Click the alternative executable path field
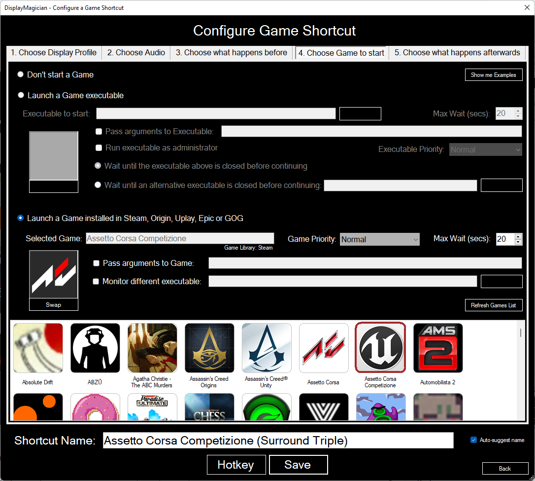Viewport: 535px width, 481px height. (400, 185)
